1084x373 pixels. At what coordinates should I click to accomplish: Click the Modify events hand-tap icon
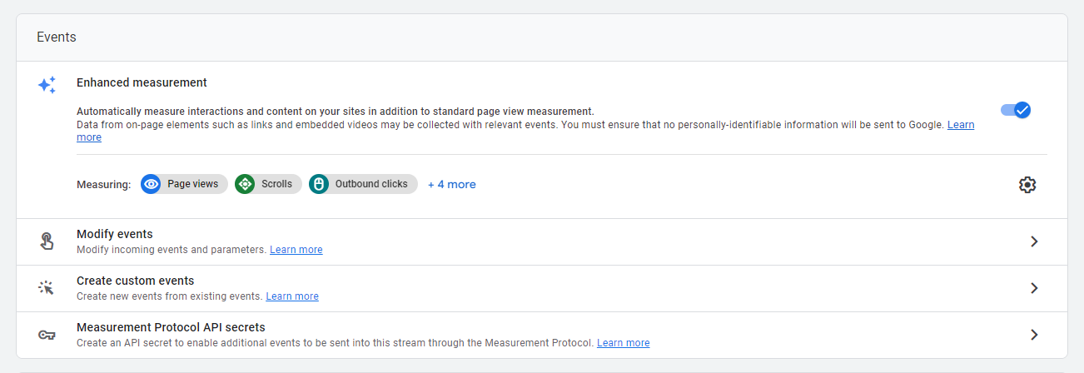coord(47,241)
